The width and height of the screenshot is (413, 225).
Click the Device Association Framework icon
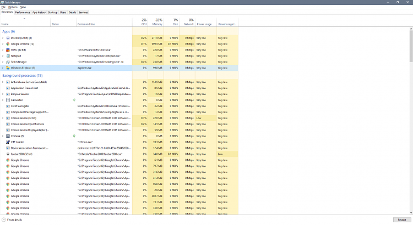8,148
